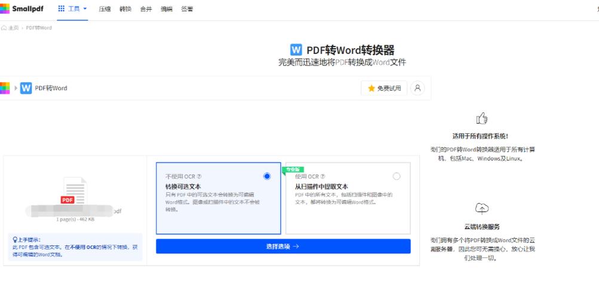Select the 使用 OCR radio button

(x=397, y=176)
